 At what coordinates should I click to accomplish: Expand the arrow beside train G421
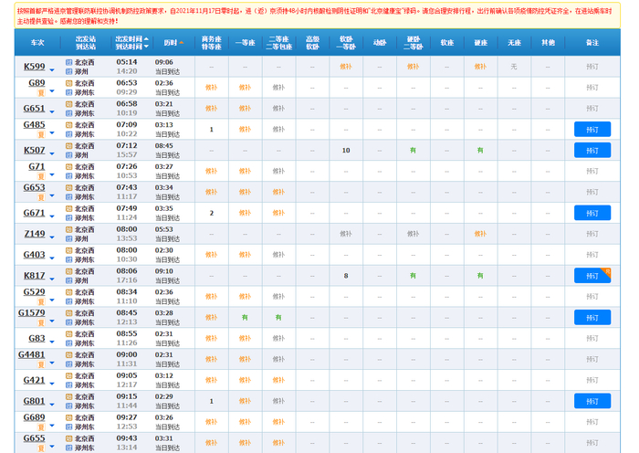point(52,384)
